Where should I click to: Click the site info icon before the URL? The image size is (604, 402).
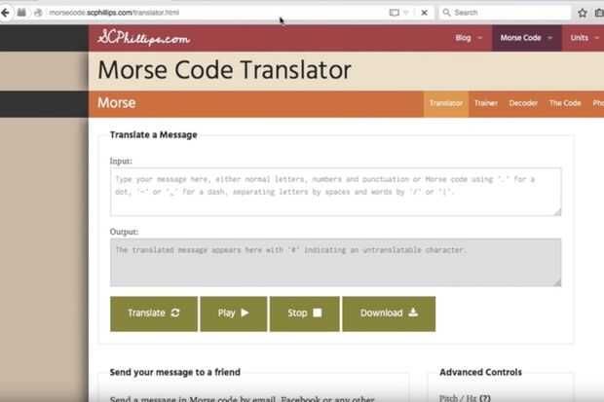click(38, 13)
